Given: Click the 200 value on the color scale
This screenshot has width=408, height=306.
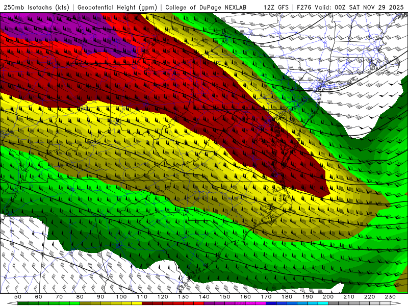Looking at the screenshot, I should point(328,297).
